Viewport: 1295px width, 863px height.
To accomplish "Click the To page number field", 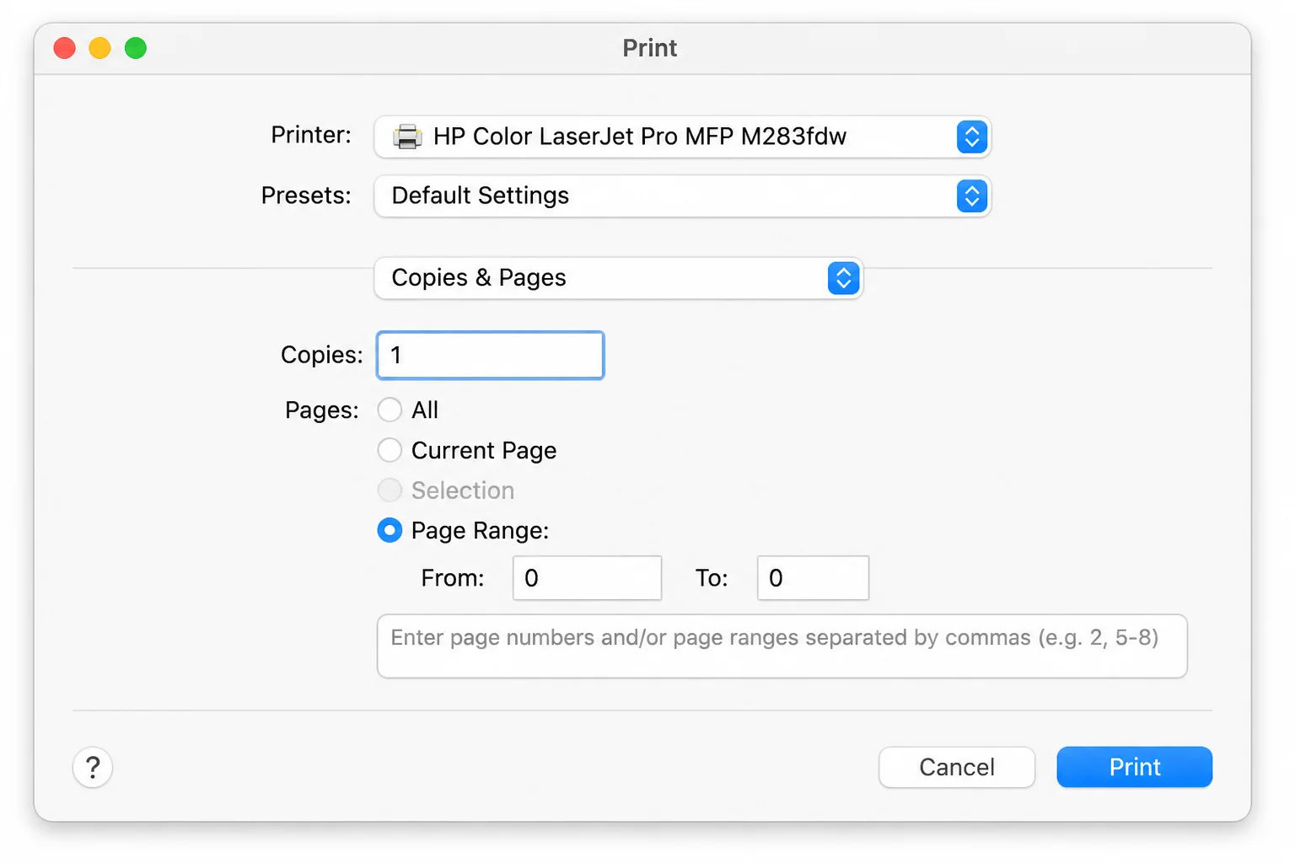I will 813,578.
